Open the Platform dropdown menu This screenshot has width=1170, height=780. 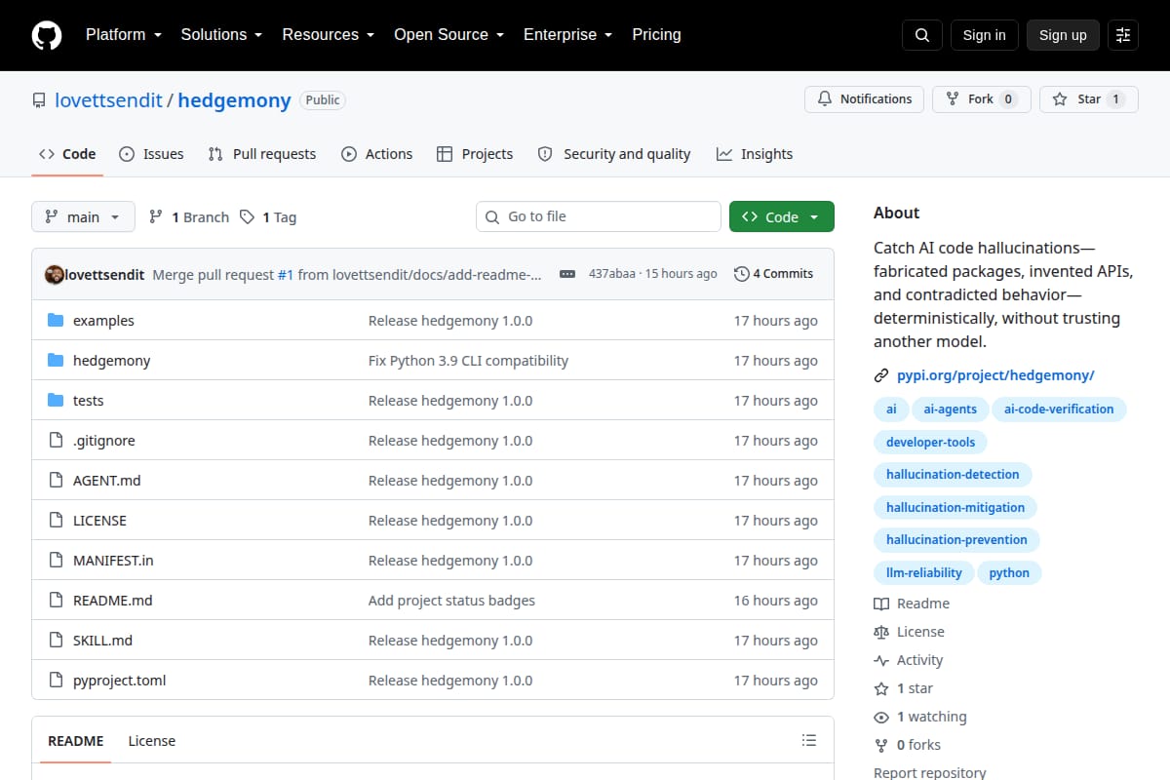click(x=126, y=35)
